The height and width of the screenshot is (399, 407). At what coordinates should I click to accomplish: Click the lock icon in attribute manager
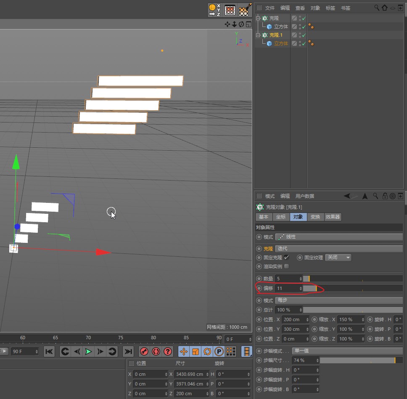click(385, 196)
